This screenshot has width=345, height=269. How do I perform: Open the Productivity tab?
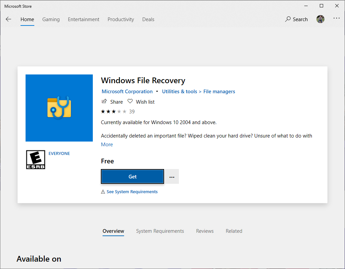click(x=121, y=19)
